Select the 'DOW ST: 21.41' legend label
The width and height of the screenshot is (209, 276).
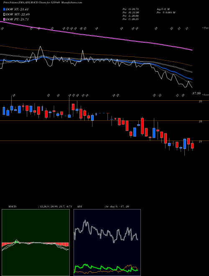[17, 9]
